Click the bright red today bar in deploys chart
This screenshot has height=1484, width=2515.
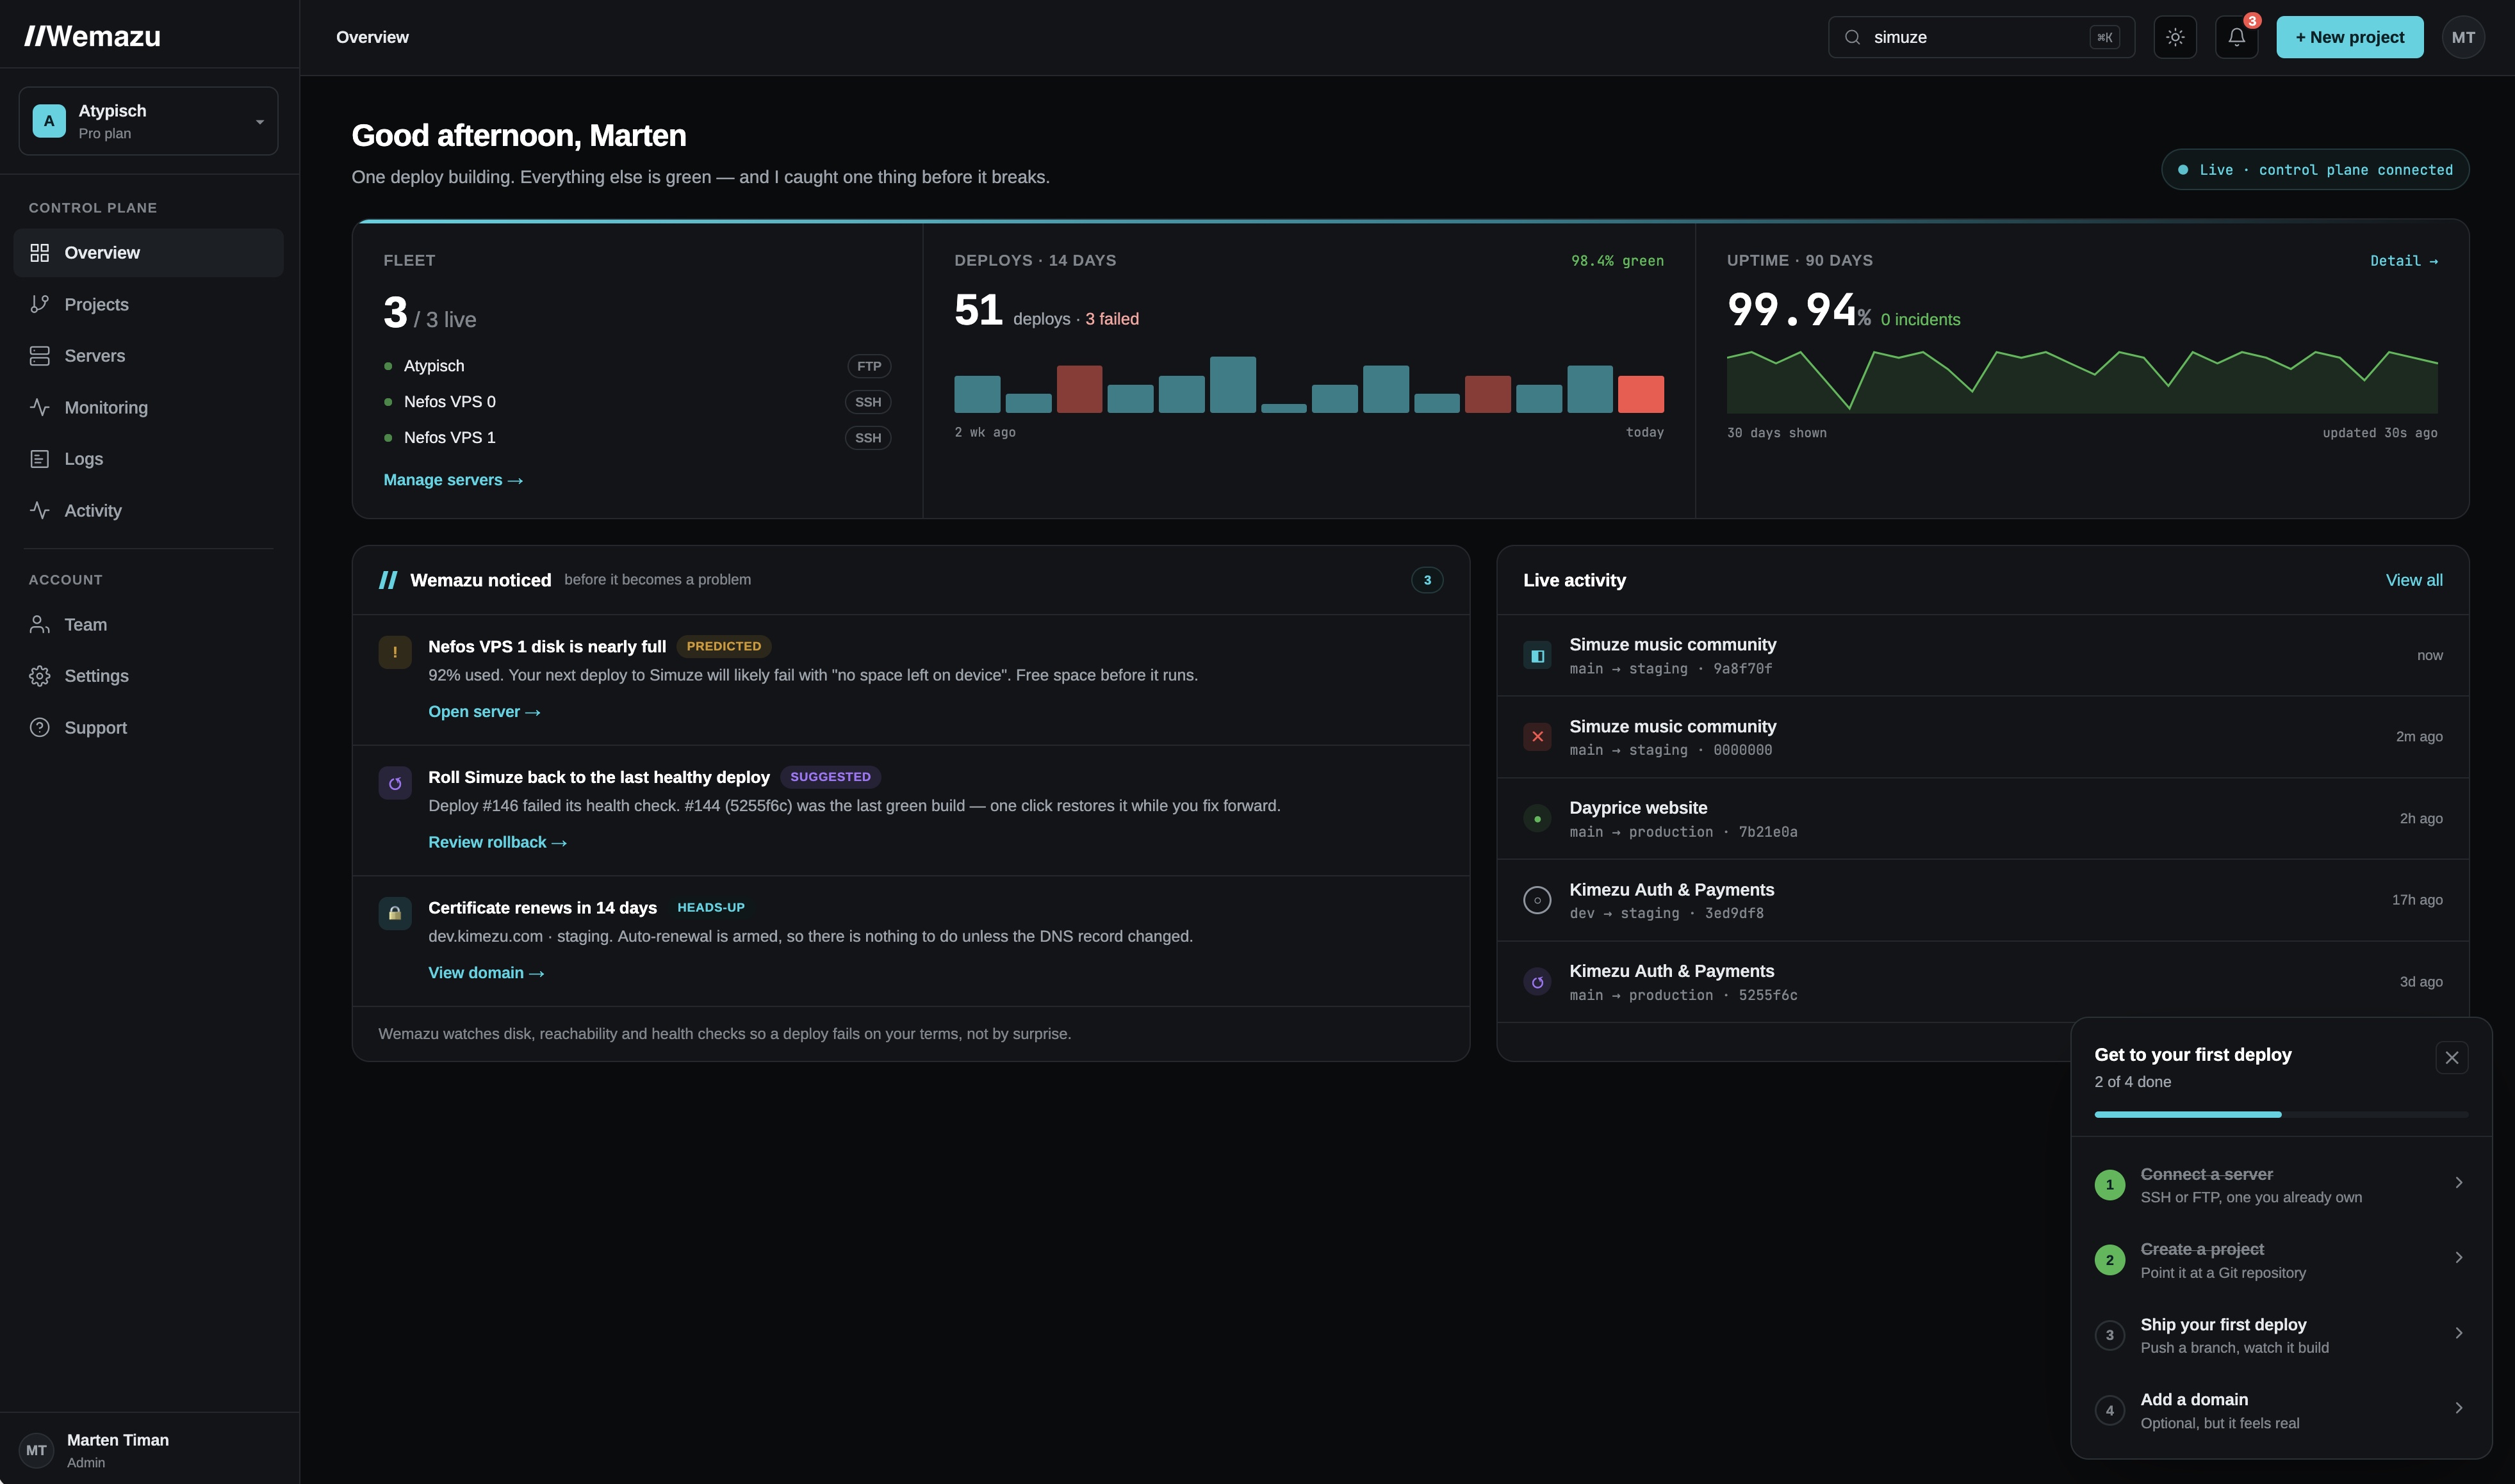pyautogui.click(x=1641, y=395)
